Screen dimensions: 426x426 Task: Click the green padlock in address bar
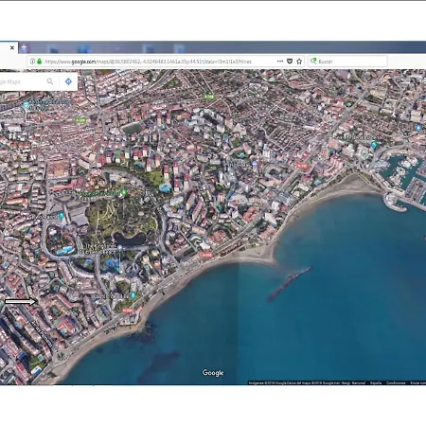pos(40,62)
